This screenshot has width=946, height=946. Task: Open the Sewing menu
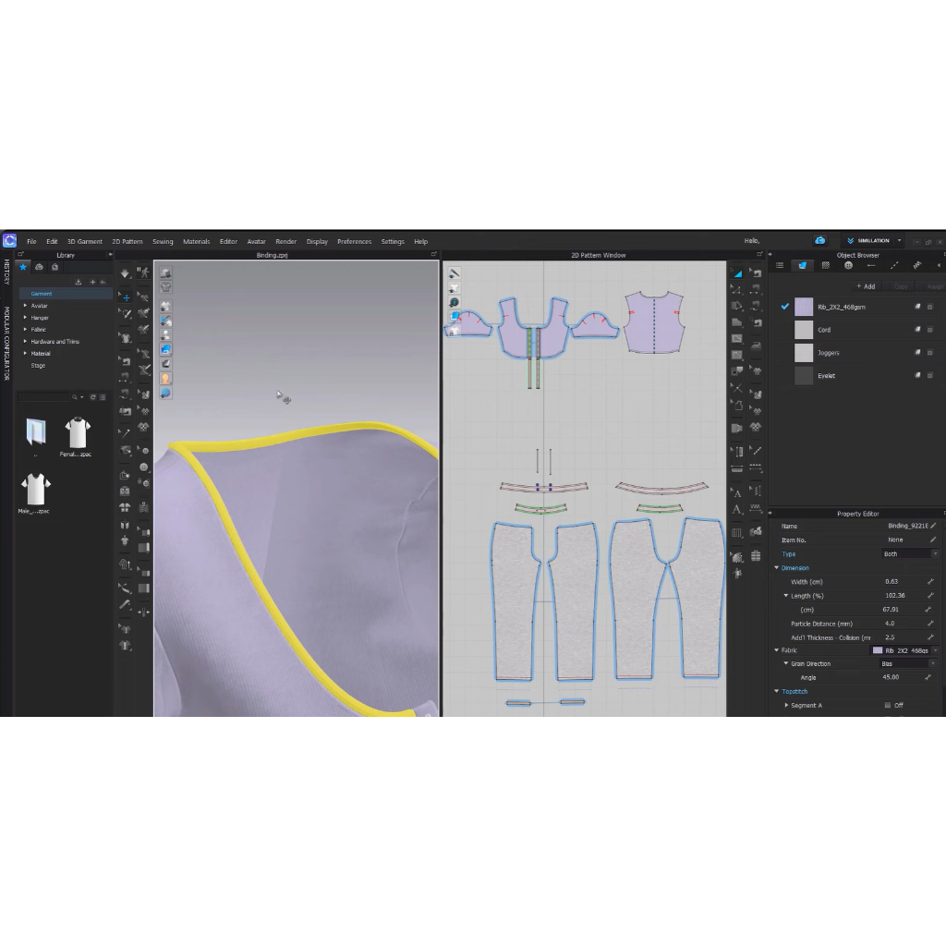click(x=163, y=242)
